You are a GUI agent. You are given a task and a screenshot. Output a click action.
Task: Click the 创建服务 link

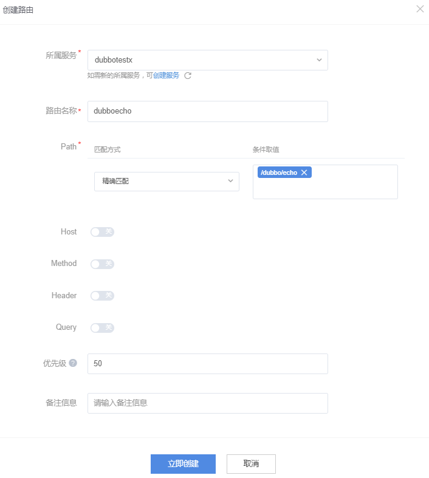tap(166, 76)
